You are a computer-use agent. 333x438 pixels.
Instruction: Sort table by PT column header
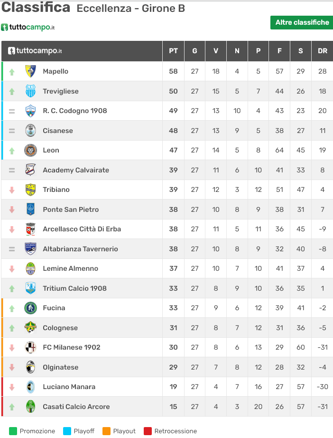tap(173, 51)
